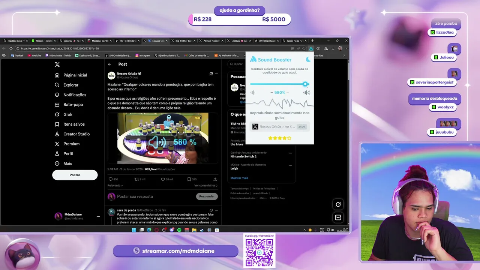Click Mostrar mais link
The width and height of the screenshot is (480, 270).
239,178
